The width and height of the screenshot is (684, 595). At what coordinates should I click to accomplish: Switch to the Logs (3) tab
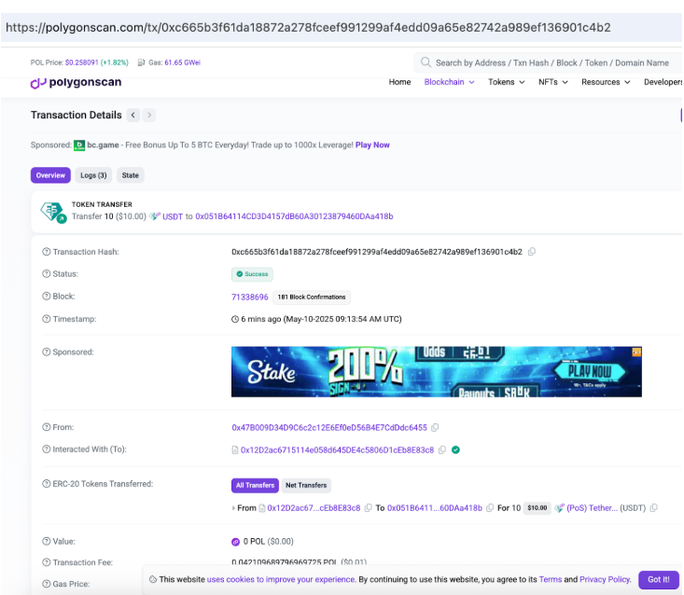pos(93,175)
